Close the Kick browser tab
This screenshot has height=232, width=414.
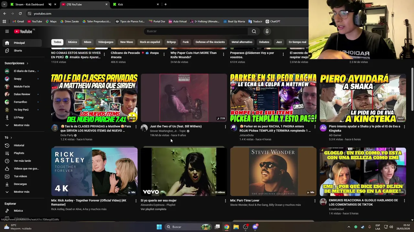pyautogui.click(x=158, y=5)
